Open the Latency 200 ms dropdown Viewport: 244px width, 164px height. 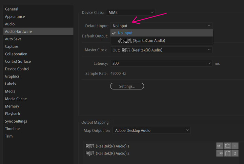coord(161,63)
